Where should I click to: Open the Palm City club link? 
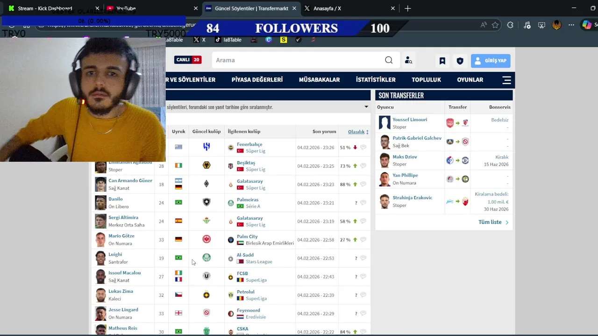[x=247, y=237]
